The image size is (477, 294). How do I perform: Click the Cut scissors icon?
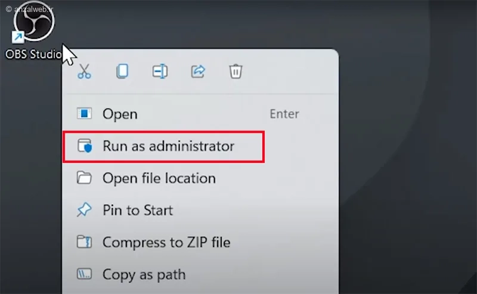(84, 72)
